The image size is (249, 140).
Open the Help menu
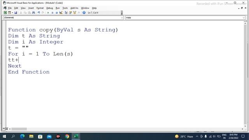(x=94, y=8)
